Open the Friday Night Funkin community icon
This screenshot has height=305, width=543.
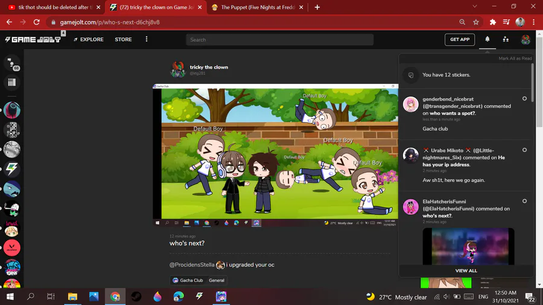[x=12, y=268]
